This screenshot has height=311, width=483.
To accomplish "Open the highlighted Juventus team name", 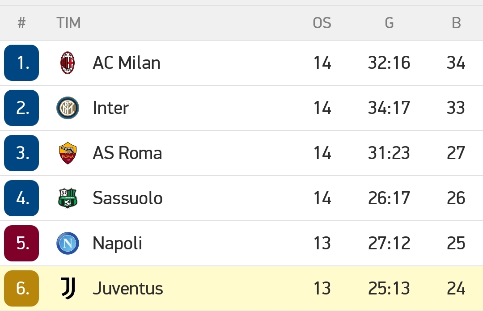I will point(128,288).
